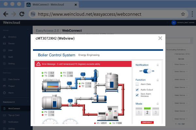Reload the page with the refresh icon
Screen dimensions: 196x130
tap(22, 14)
